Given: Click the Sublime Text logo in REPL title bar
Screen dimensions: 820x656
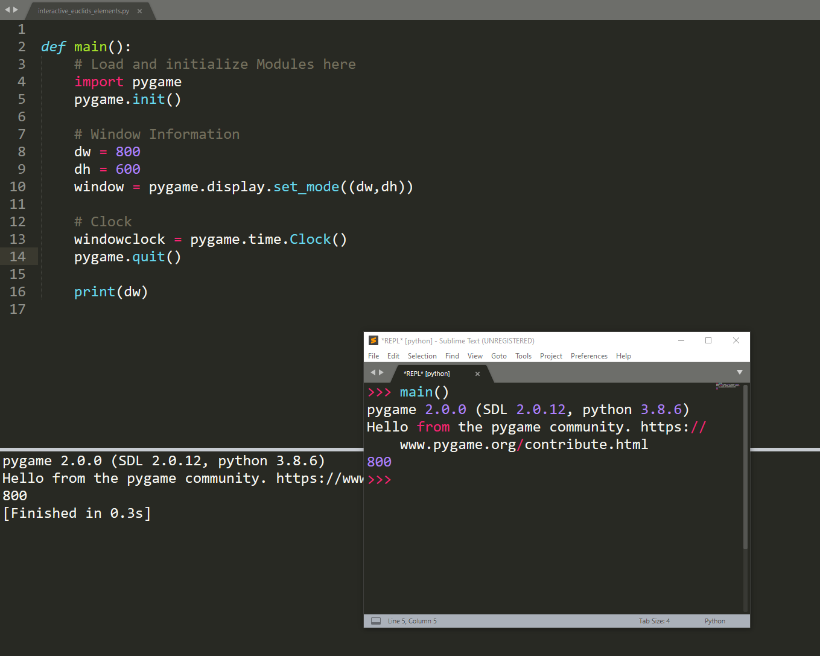Looking at the screenshot, I should coord(373,340).
